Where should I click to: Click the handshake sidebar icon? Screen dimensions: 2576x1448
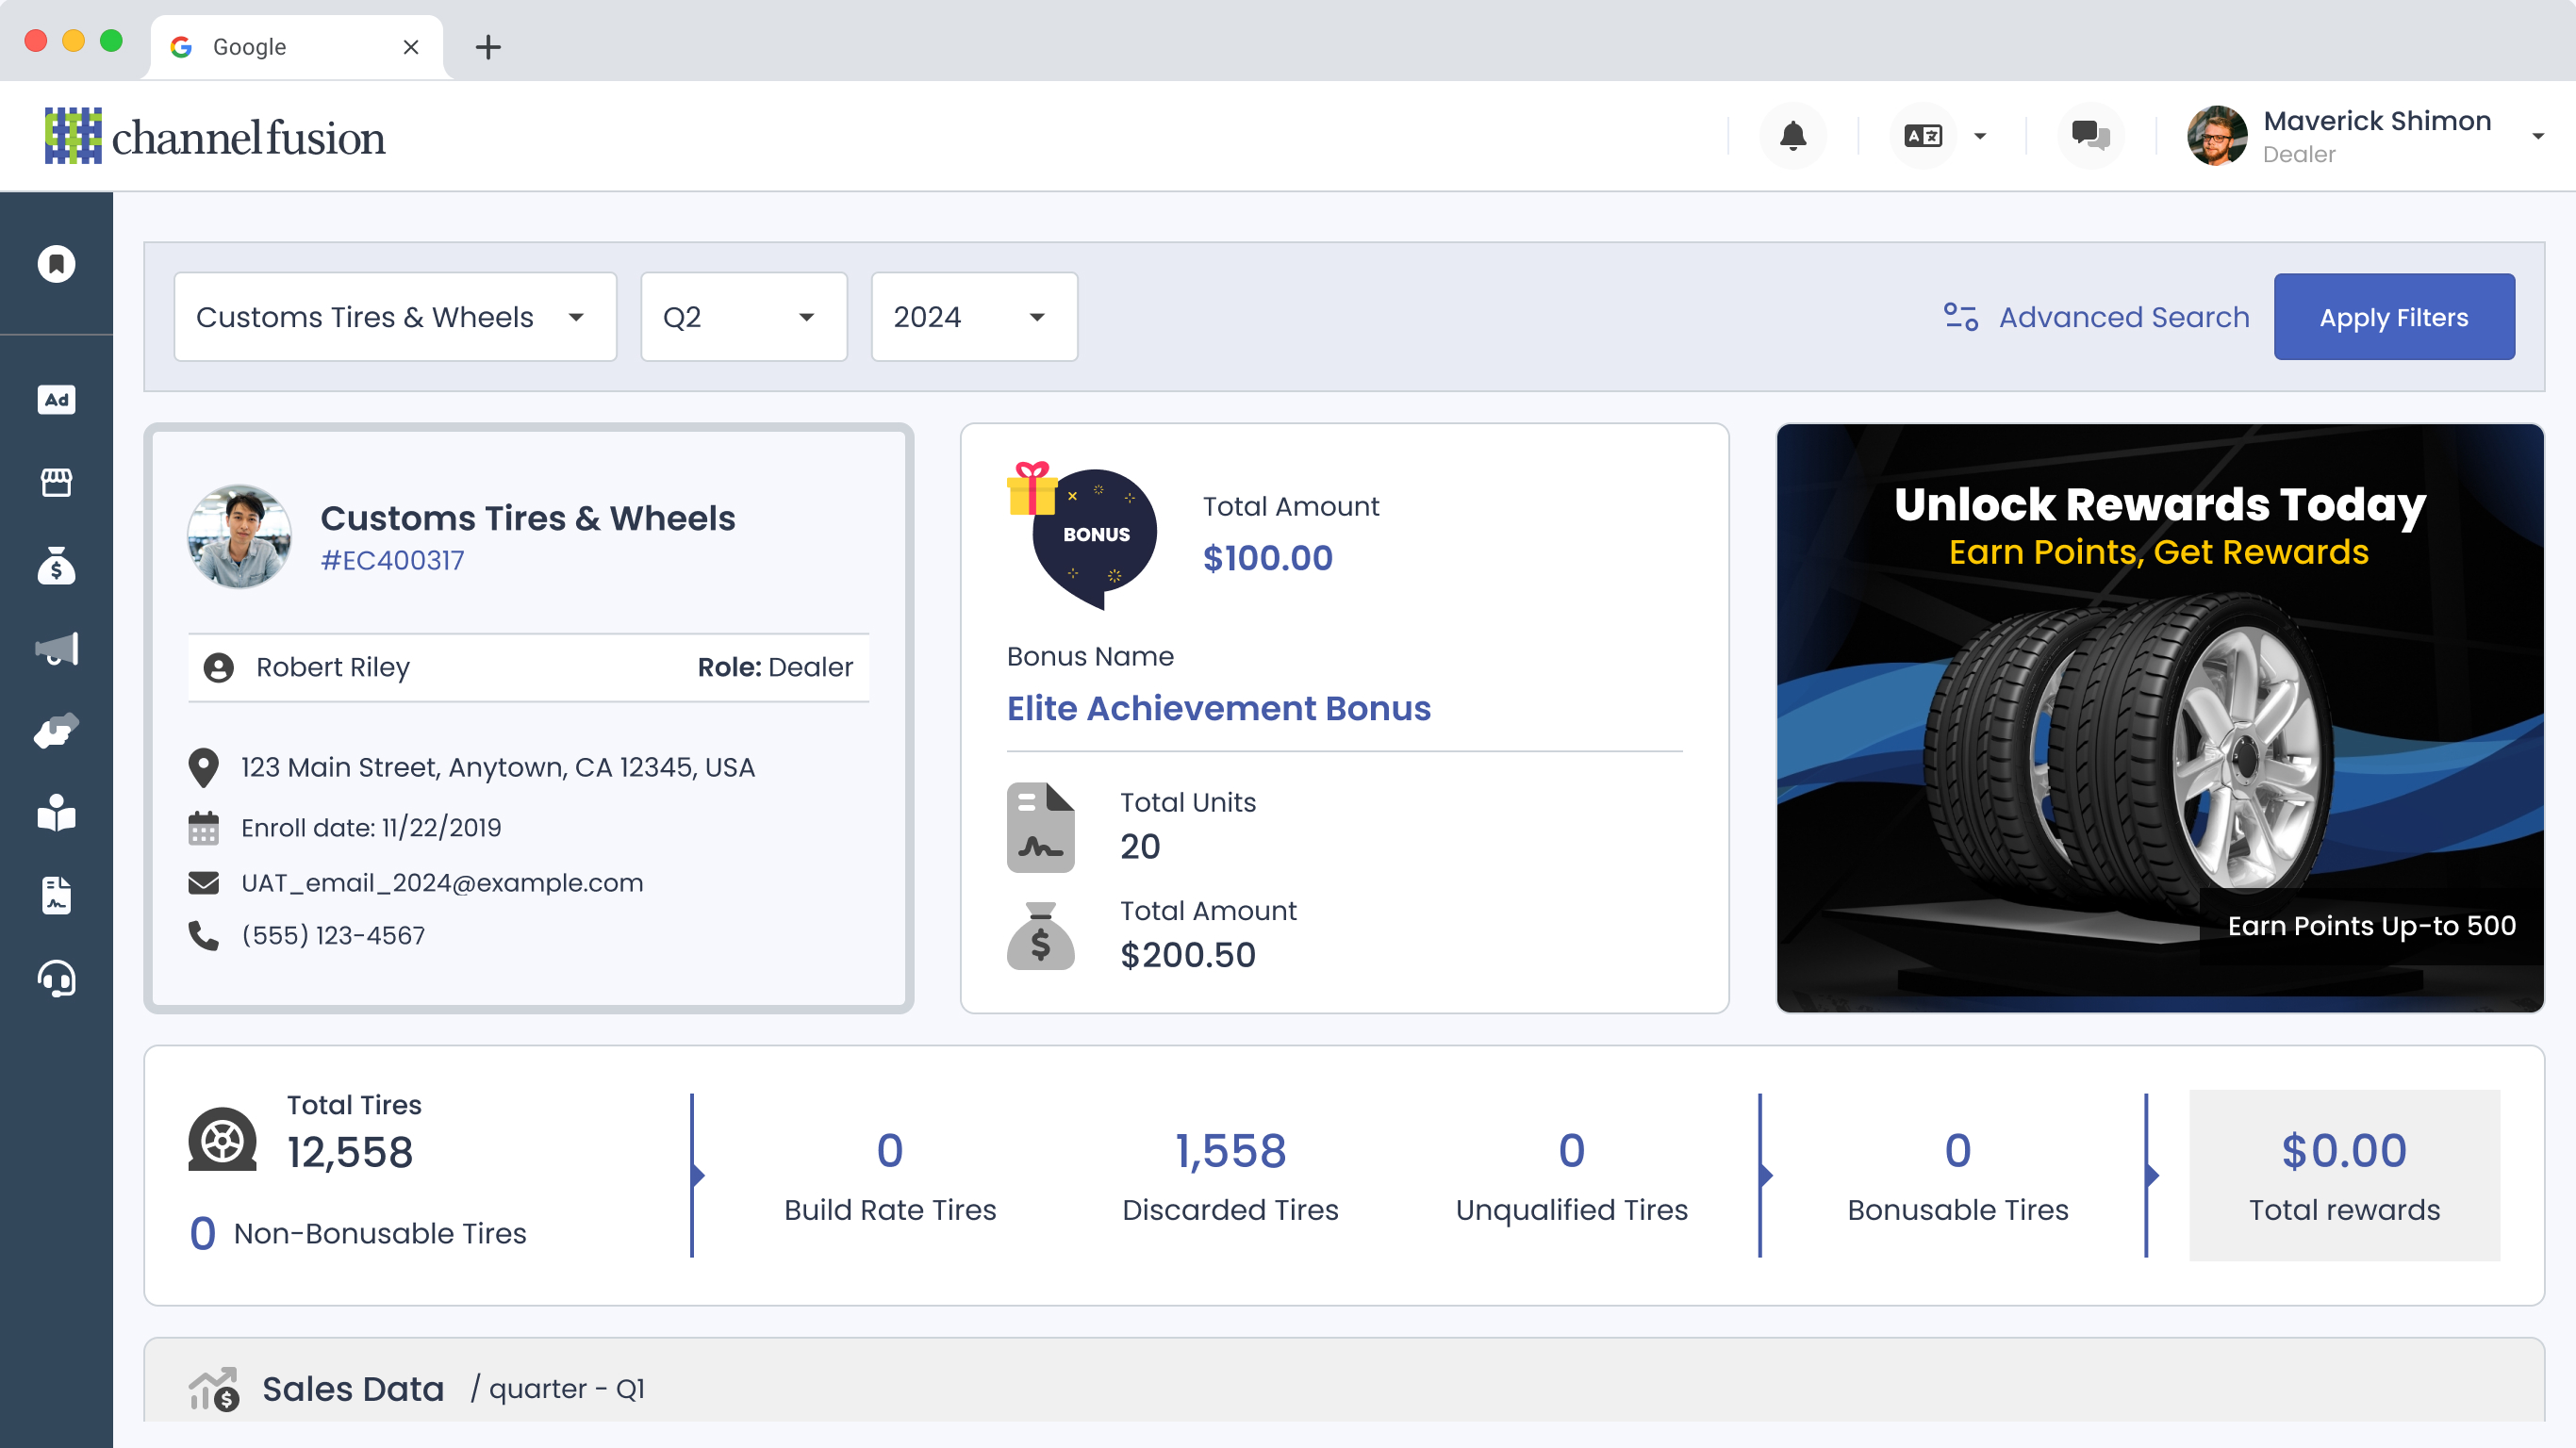[56, 731]
